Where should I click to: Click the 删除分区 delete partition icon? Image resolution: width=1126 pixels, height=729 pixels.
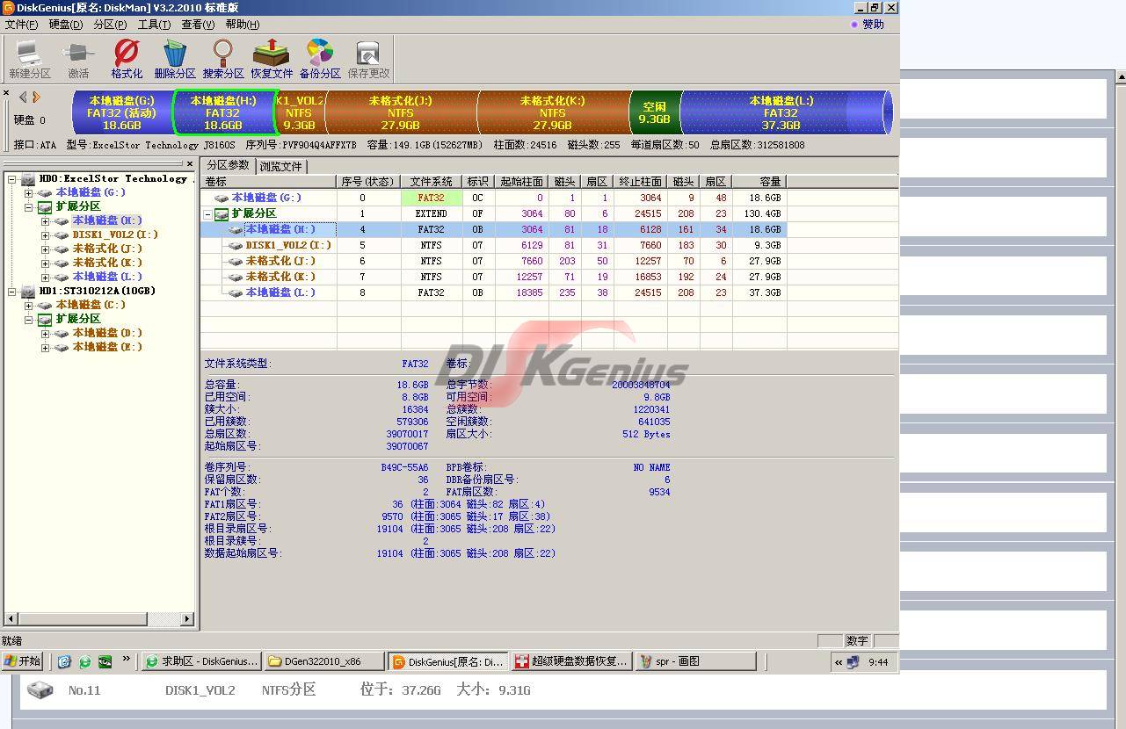(x=175, y=60)
